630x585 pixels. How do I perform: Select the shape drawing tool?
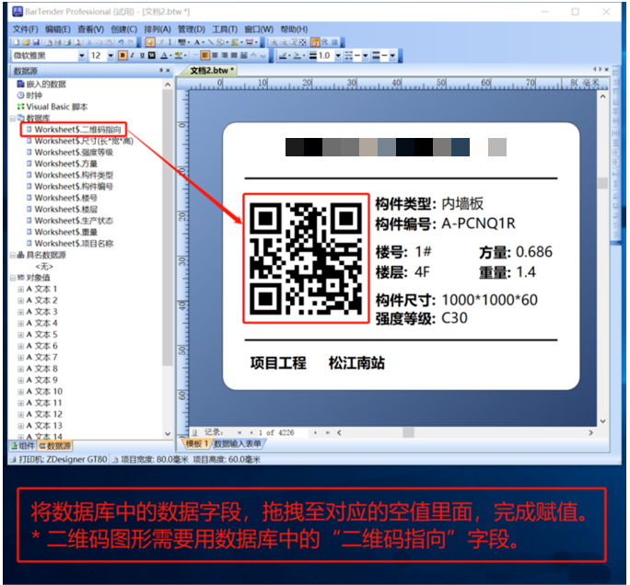(220, 42)
